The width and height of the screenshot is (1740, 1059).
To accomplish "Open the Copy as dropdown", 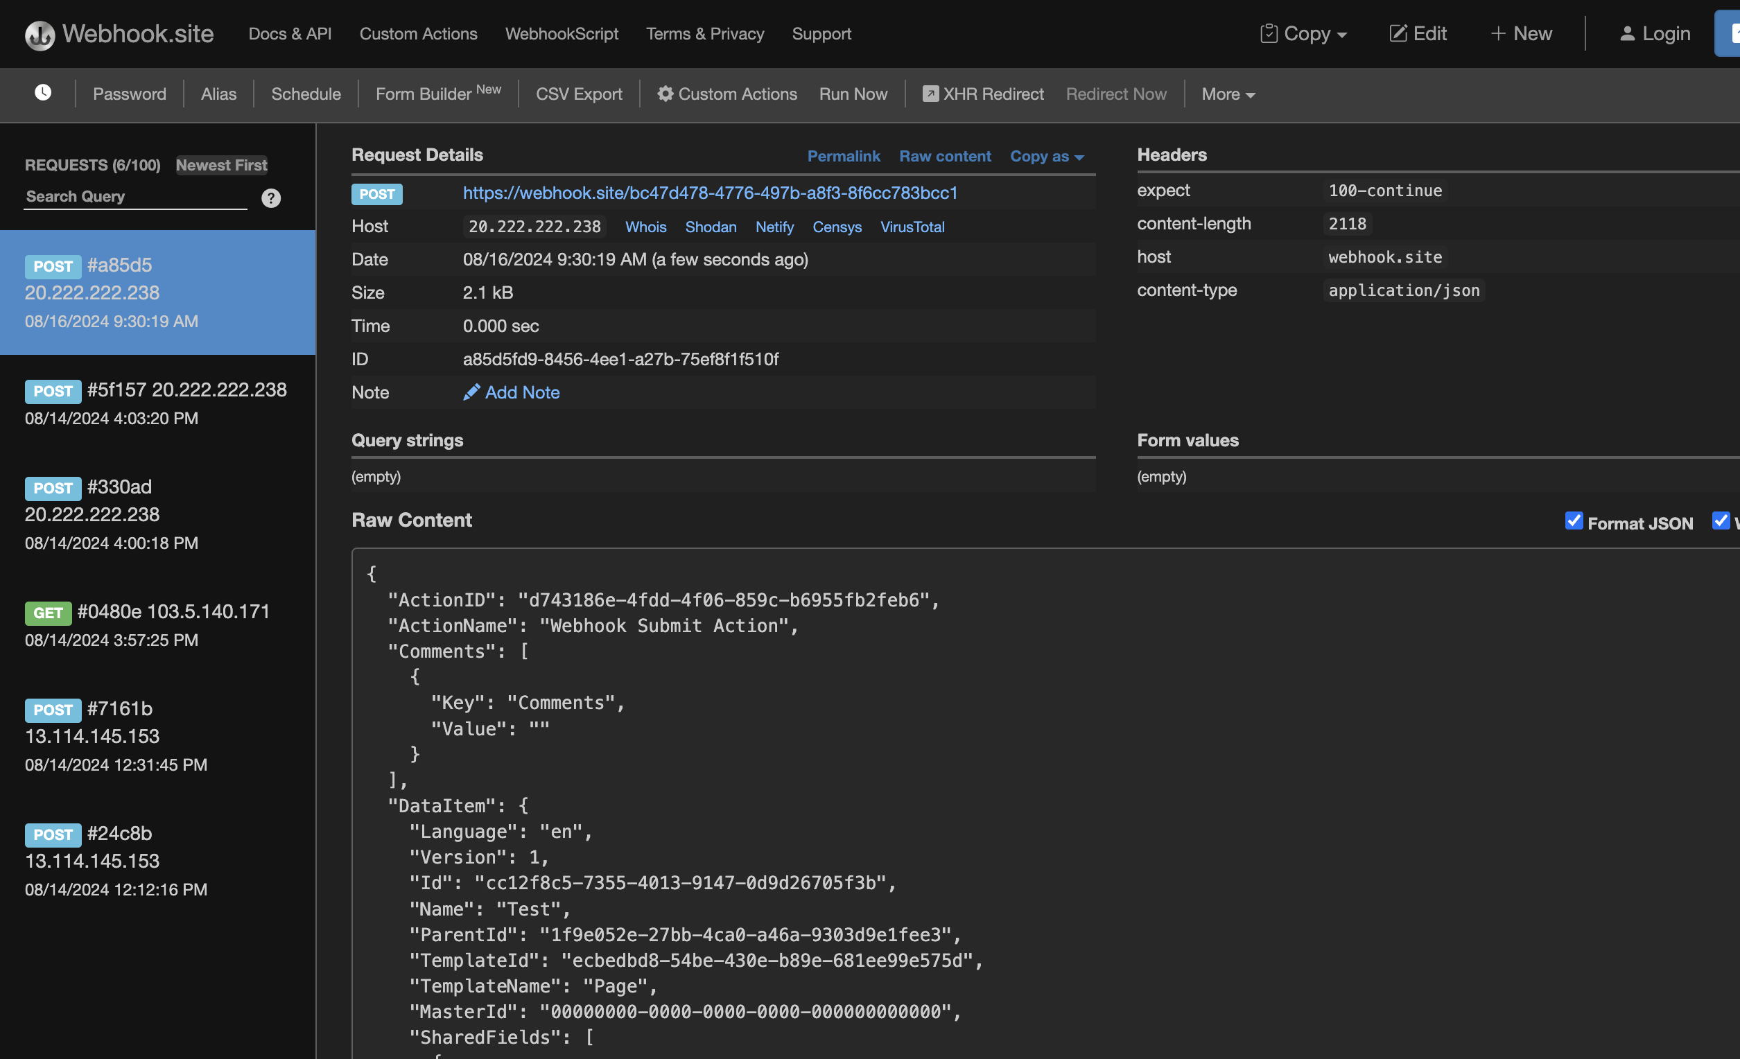I will [1047, 156].
